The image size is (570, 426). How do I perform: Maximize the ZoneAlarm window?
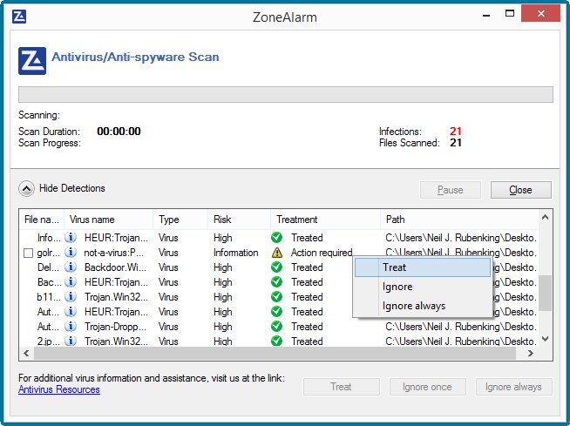point(510,14)
